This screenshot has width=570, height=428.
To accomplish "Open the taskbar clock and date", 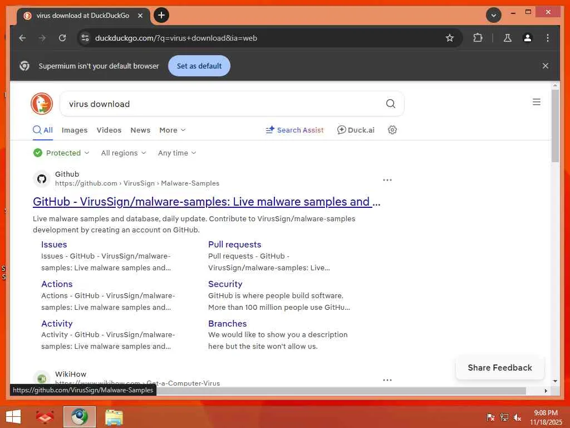I will click(546, 417).
